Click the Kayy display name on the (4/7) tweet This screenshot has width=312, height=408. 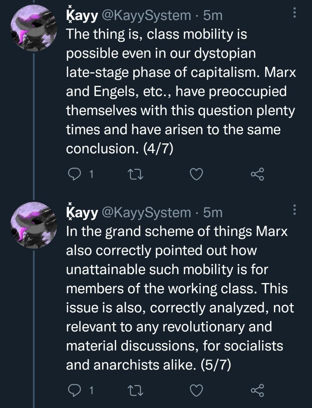(82, 16)
